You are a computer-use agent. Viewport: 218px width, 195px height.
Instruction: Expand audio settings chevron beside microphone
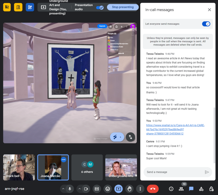pos(63,189)
